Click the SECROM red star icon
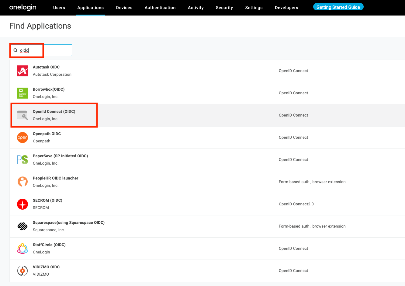 point(22,204)
